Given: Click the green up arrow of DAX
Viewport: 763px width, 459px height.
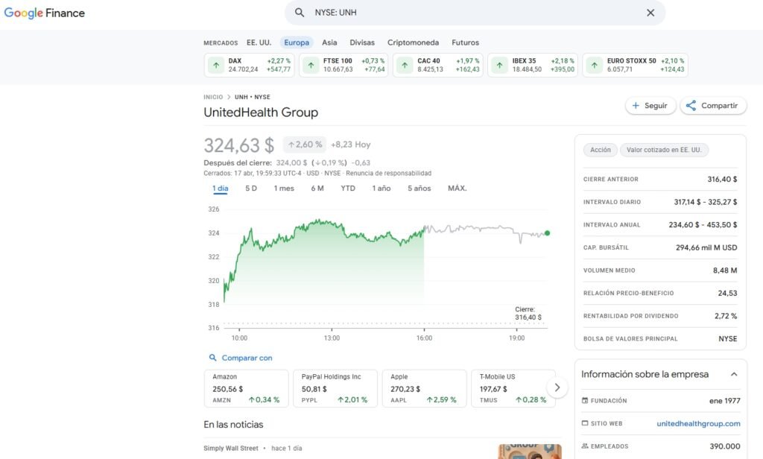Looking at the screenshot, I should click(216, 65).
